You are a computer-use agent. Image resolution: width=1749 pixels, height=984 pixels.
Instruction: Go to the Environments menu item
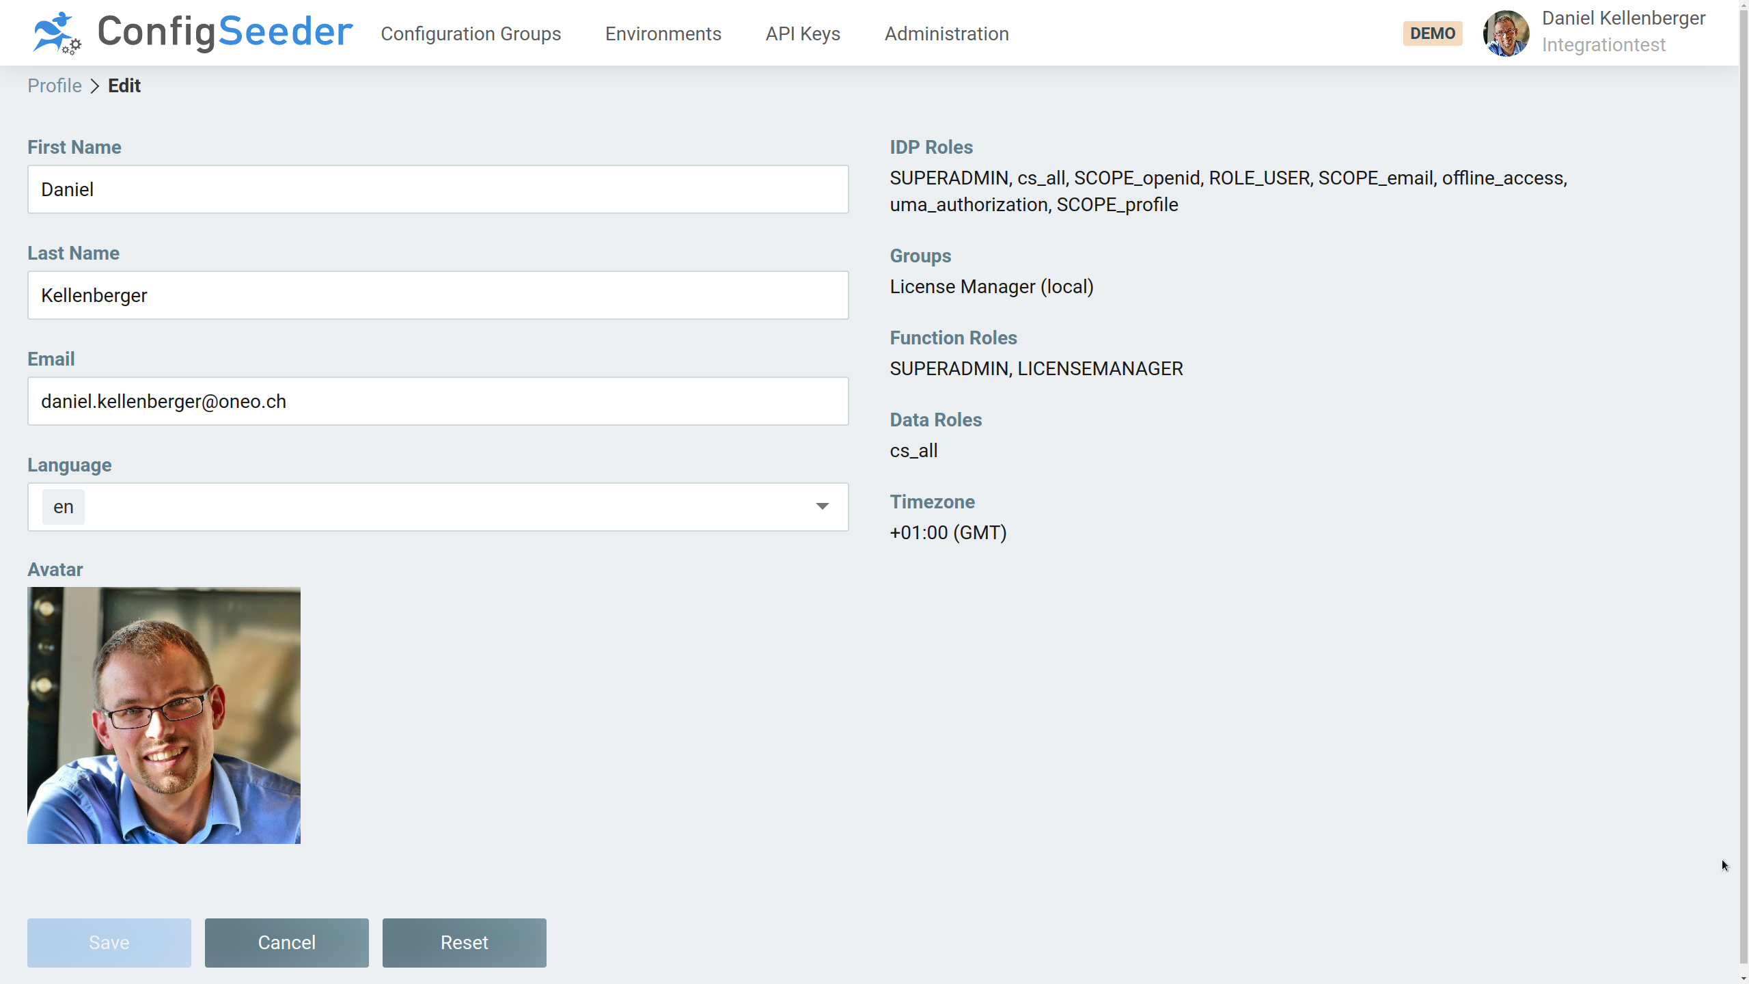click(x=663, y=33)
